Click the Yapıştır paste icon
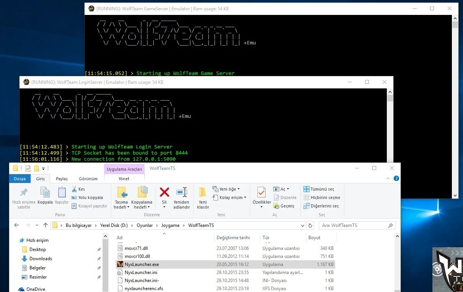 [62, 193]
